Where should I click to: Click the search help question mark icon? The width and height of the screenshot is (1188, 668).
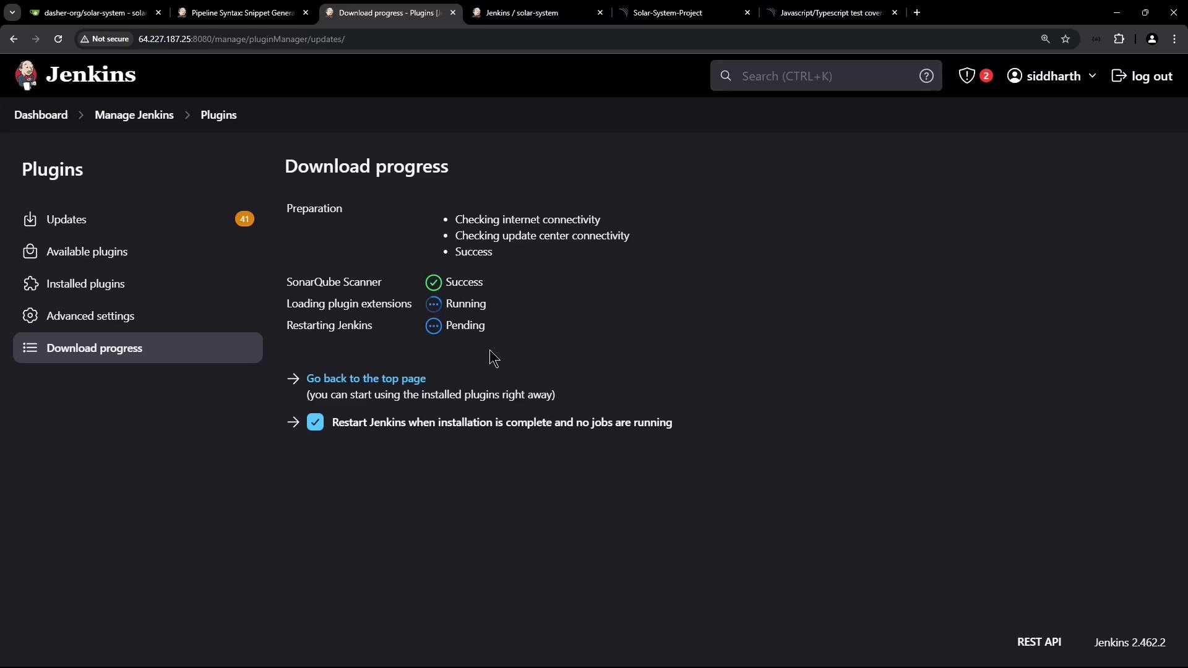(926, 76)
